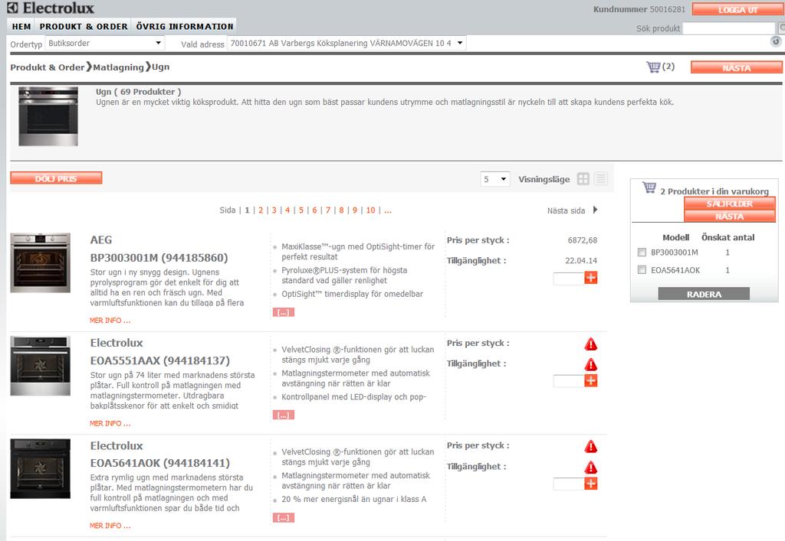Open MER INFO for EOA5641AOK
This screenshot has width=785, height=541.
click(110, 526)
